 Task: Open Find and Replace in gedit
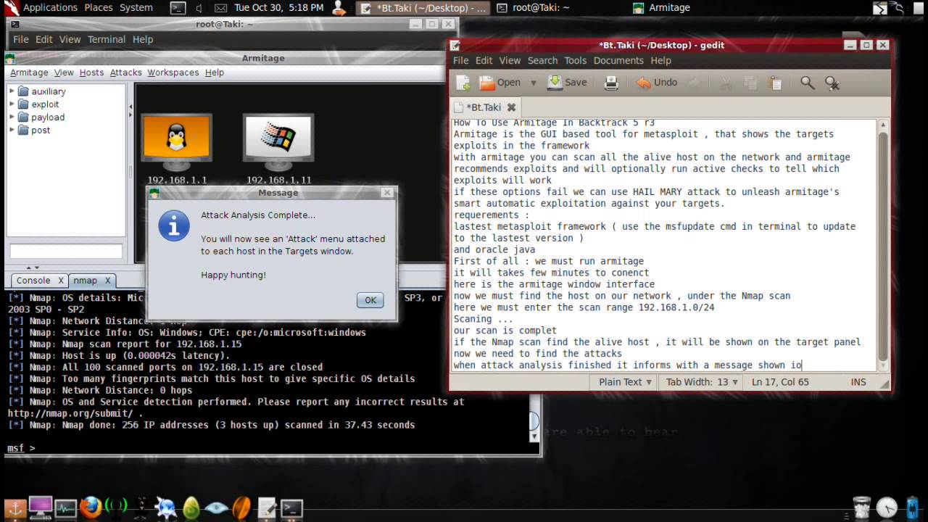pyautogui.click(x=832, y=83)
